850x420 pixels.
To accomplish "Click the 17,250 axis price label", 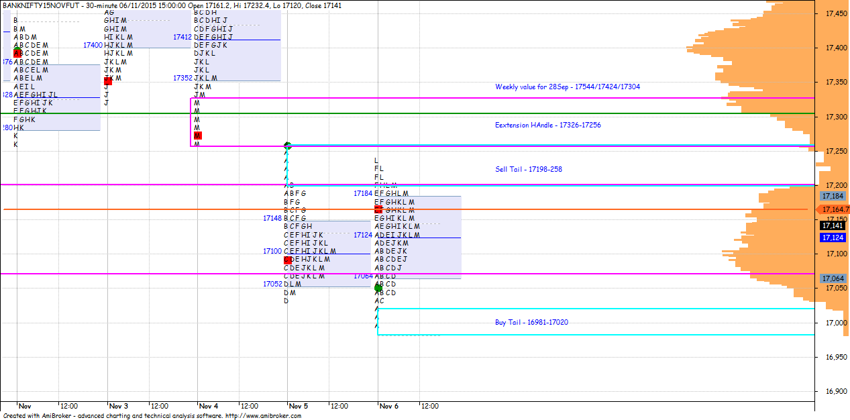I will tap(835, 152).
